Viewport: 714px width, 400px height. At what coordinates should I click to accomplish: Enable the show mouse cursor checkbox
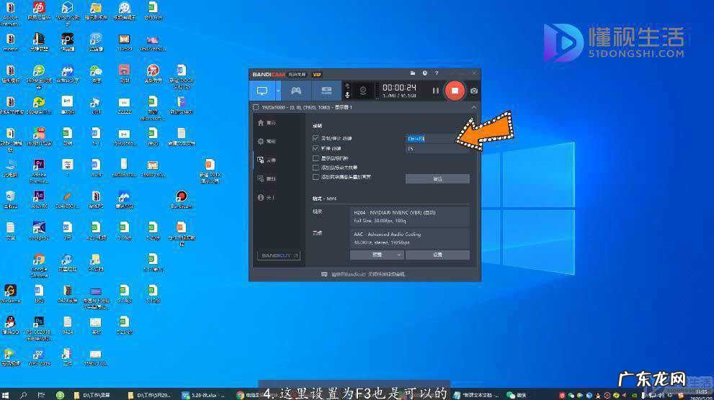[316, 158]
